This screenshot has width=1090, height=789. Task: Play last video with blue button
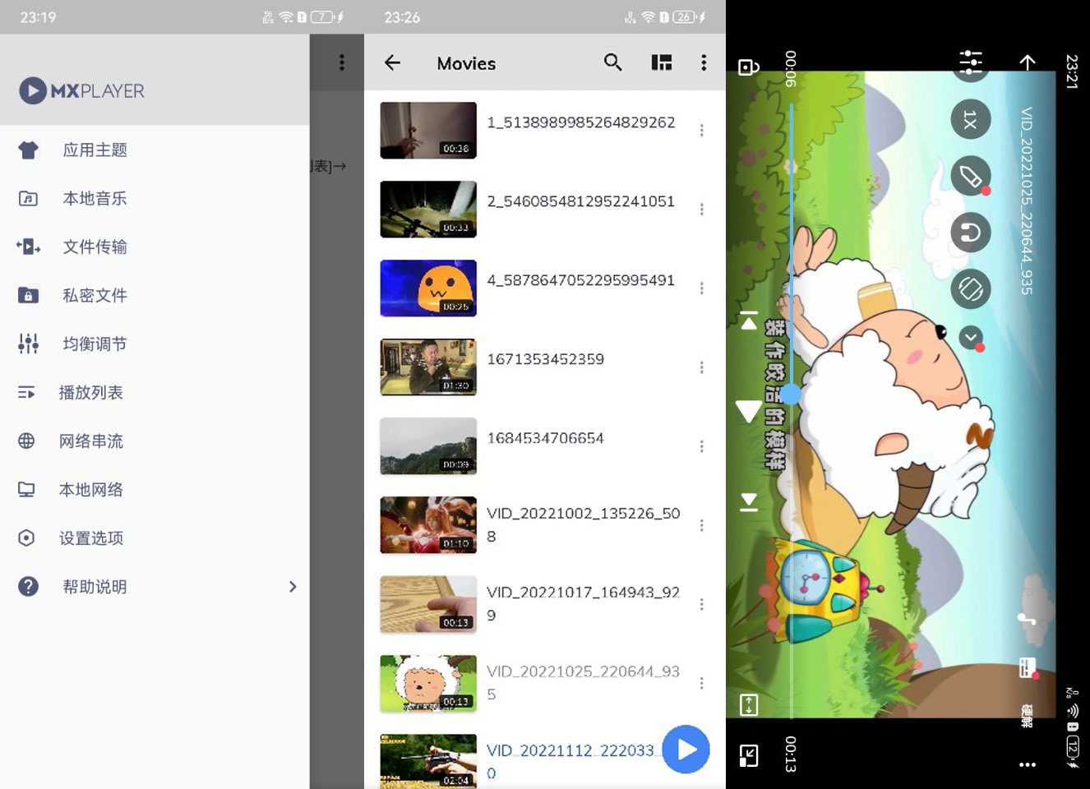(x=686, y=750)
